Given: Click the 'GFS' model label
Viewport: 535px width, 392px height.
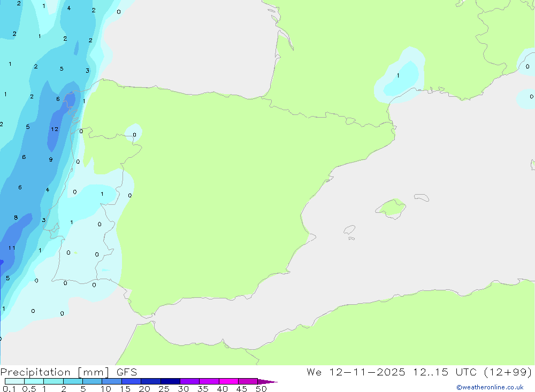Looking at the screenshot, I should pyautogui.click(x=127, y=372).
